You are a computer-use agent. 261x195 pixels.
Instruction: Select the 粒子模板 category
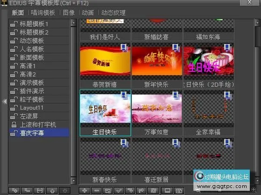pos(39,99)
